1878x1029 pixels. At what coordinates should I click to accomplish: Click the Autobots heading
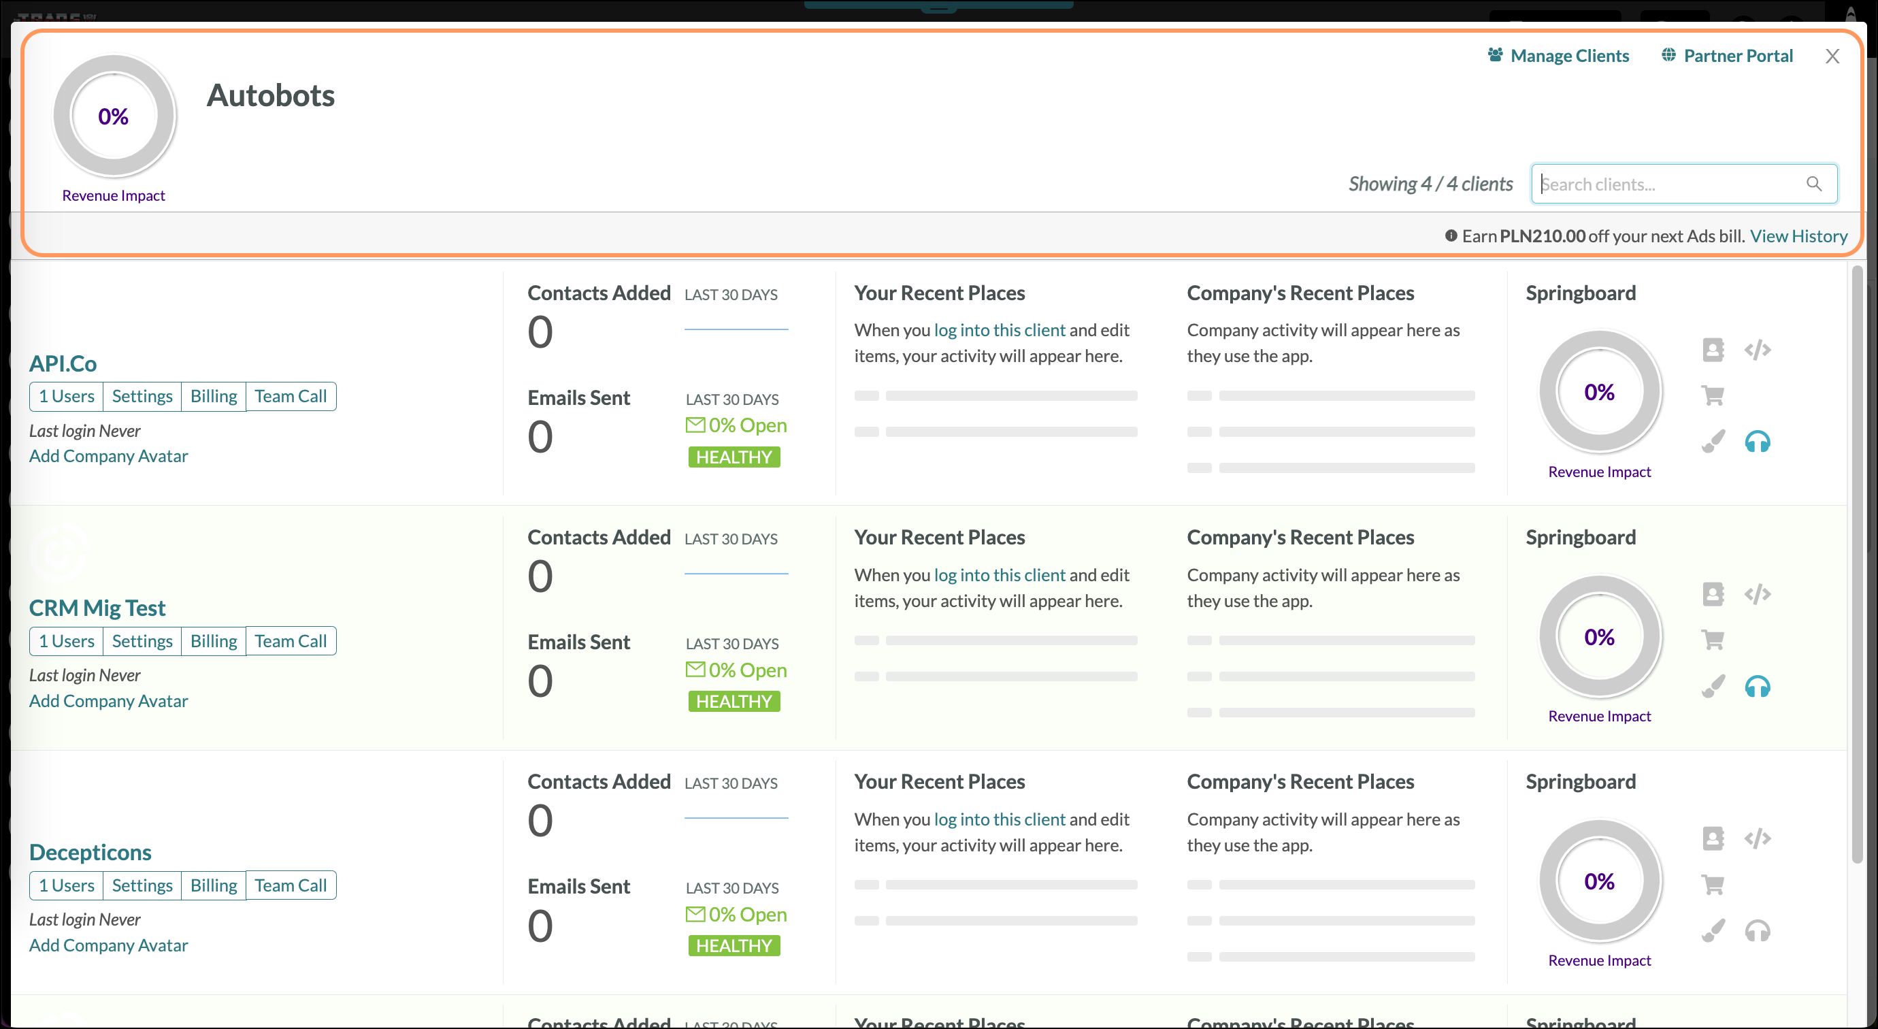click(x=271, y=95)
